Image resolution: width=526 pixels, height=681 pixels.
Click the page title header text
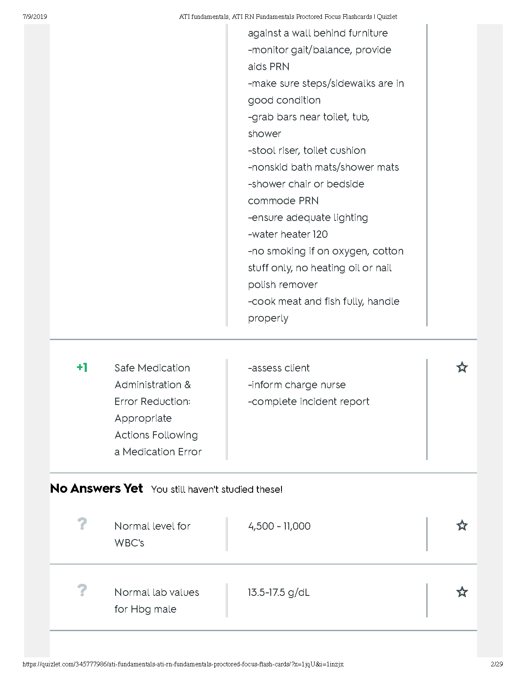click(x=288, y=17)
